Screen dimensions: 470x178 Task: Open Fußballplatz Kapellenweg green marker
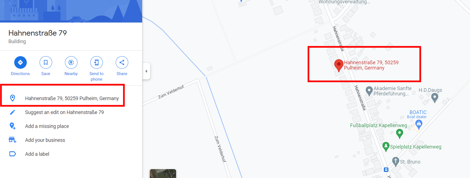tap(399, 133)
